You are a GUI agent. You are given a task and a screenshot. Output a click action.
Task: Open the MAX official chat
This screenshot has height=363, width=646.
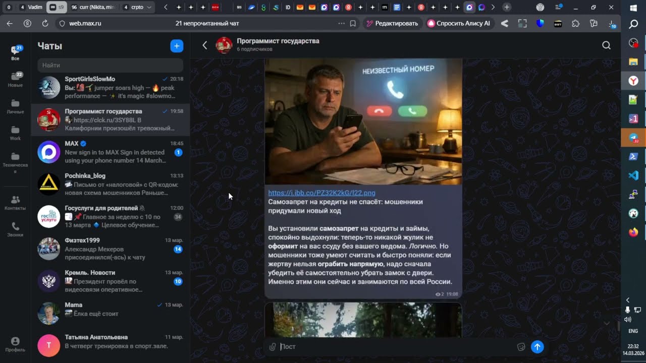110,152
